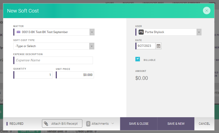Viewport: 219px width, 133px height.
Task: Select Credit Cards tab in background window
Action: pos(86,131)
